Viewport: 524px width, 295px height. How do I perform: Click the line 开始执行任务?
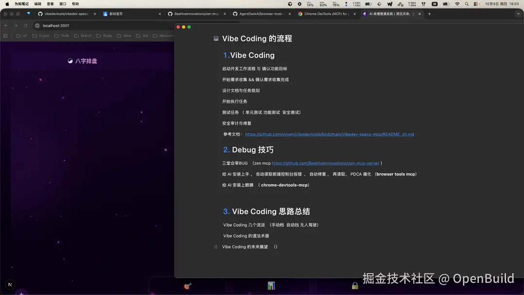tap(235, 101)
